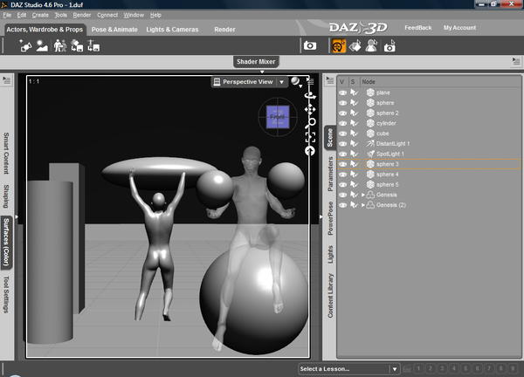Image resolution: width=524 pixels, height=377 pixels.
Task: Open the Create menu
Action: coord(40,15)
